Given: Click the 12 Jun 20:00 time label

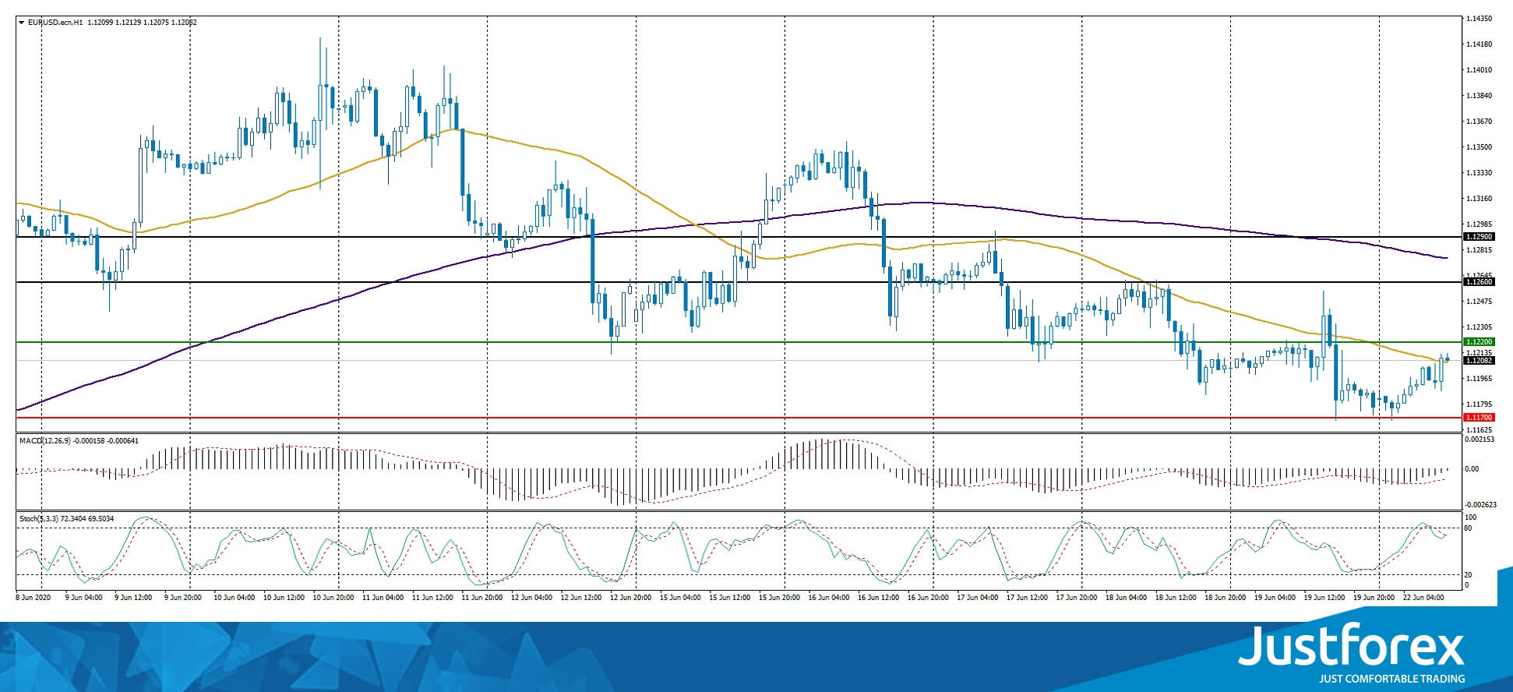Looking at the screenshot, I should [630, 598].
